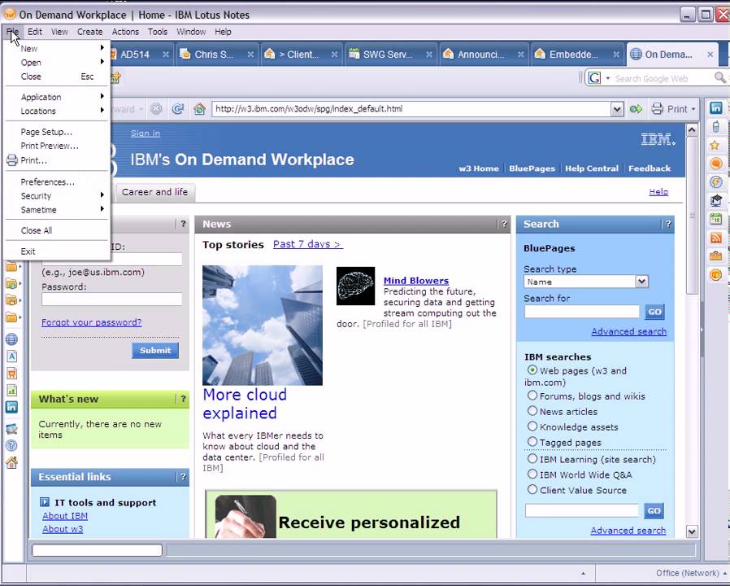The height and width of the screenshot is (586, 730).
Task: Click the Password input field
Action: pos(111,300)
